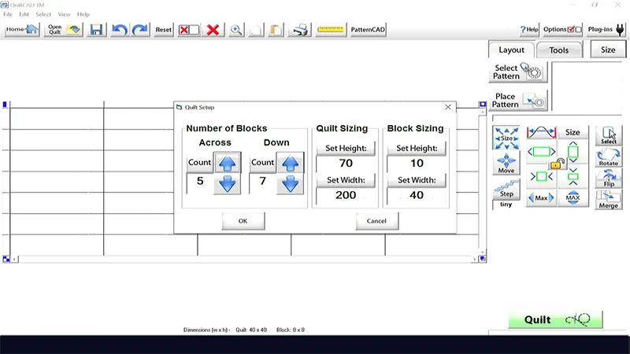Save using the floppy disk icon
The height and width of the screenshot is (354, 630).
97,30
